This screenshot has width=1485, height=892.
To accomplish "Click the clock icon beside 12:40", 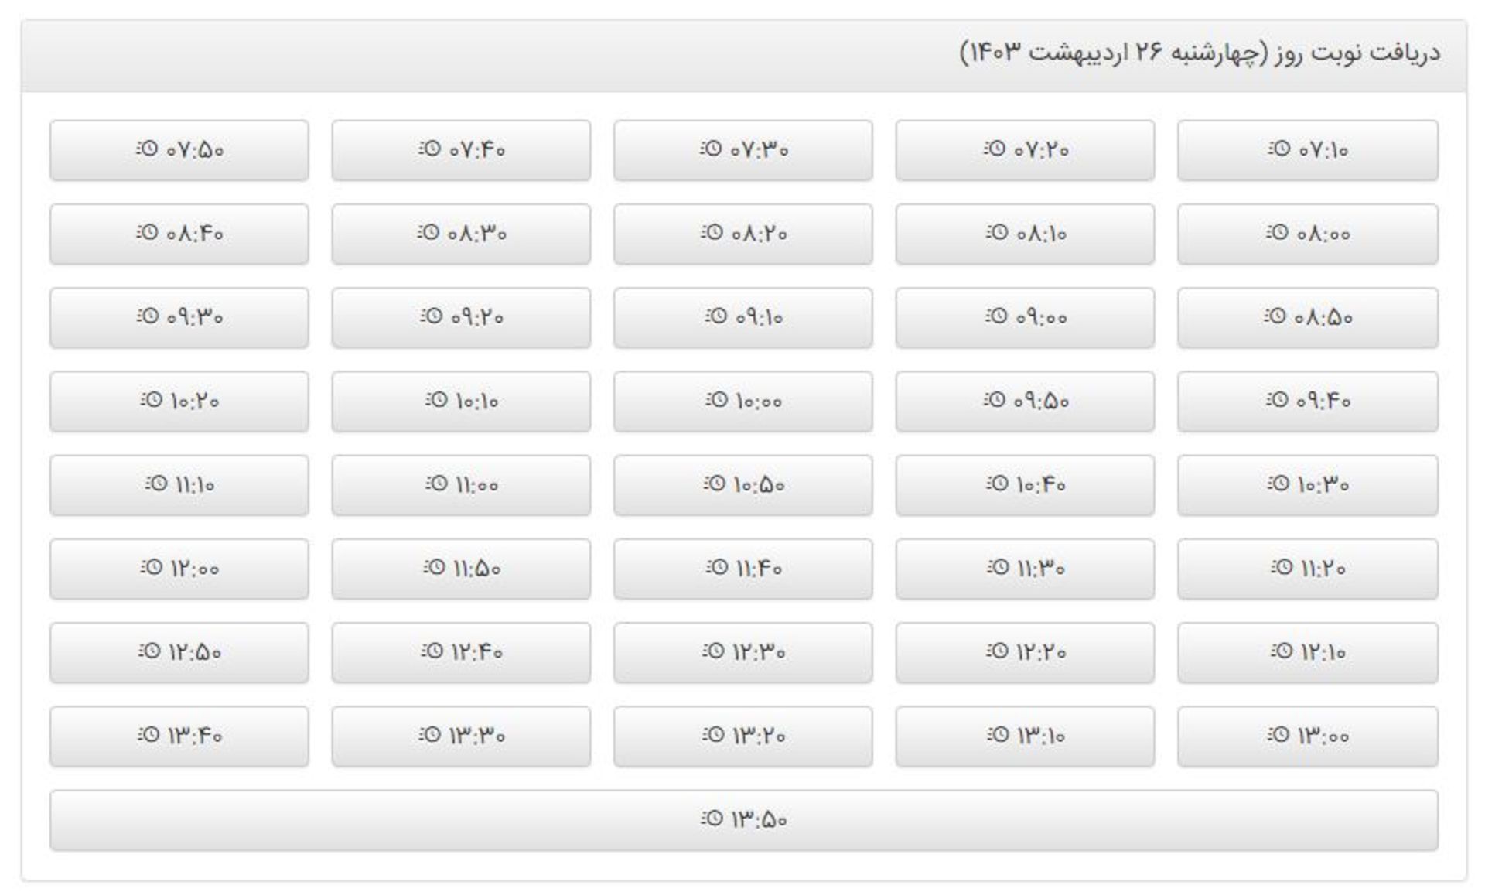I will [x=432, y=651].
